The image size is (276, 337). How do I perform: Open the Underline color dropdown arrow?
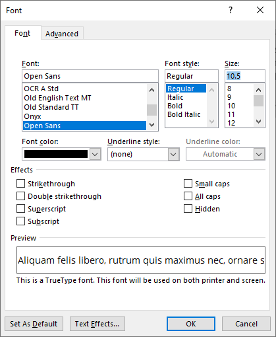click(x=259, y=154)
